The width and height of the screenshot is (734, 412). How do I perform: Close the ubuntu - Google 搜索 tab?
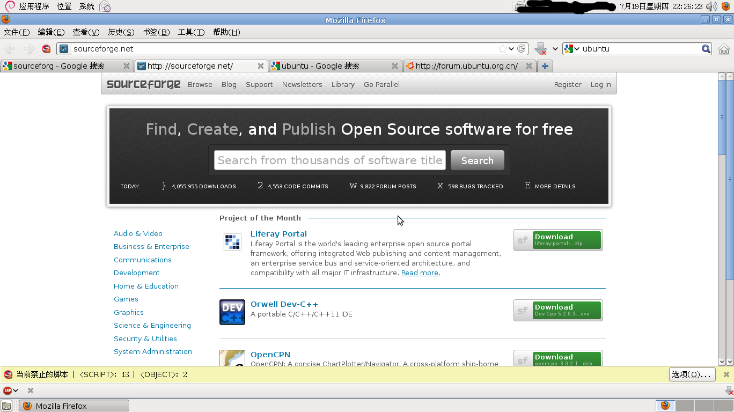[395, 66]
